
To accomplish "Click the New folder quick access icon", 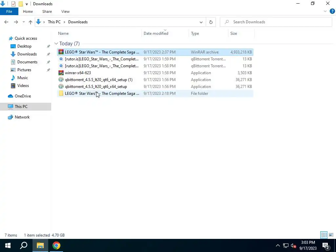I will pos(21,4).
